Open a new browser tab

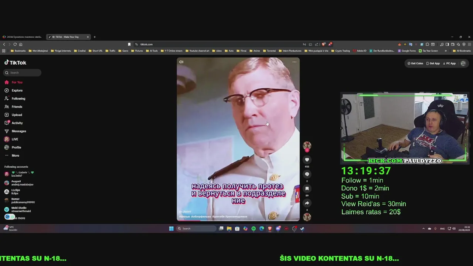pos(95,37)
